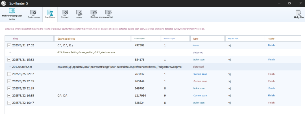Screen dimensions: 305x114
Task: Open the Restore exclusion list tab
Action: coord(102,14)
